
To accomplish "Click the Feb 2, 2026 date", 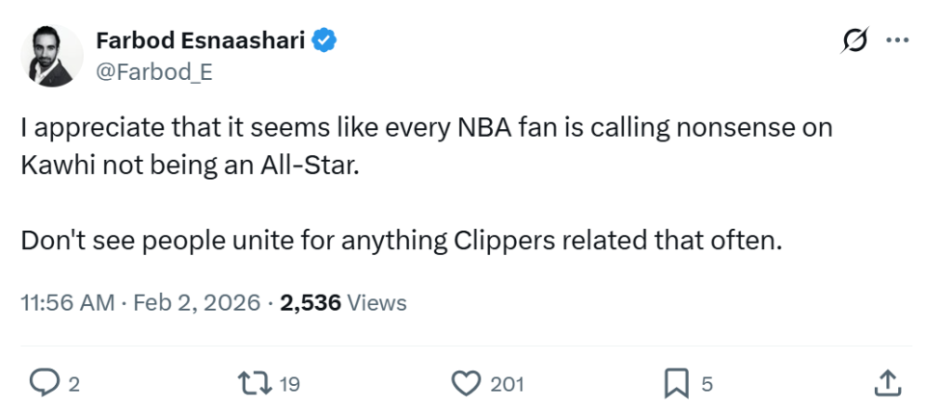I will (198, 302).
